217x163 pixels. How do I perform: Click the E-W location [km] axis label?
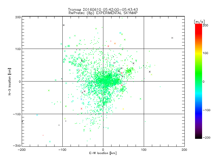coord(103,153)
